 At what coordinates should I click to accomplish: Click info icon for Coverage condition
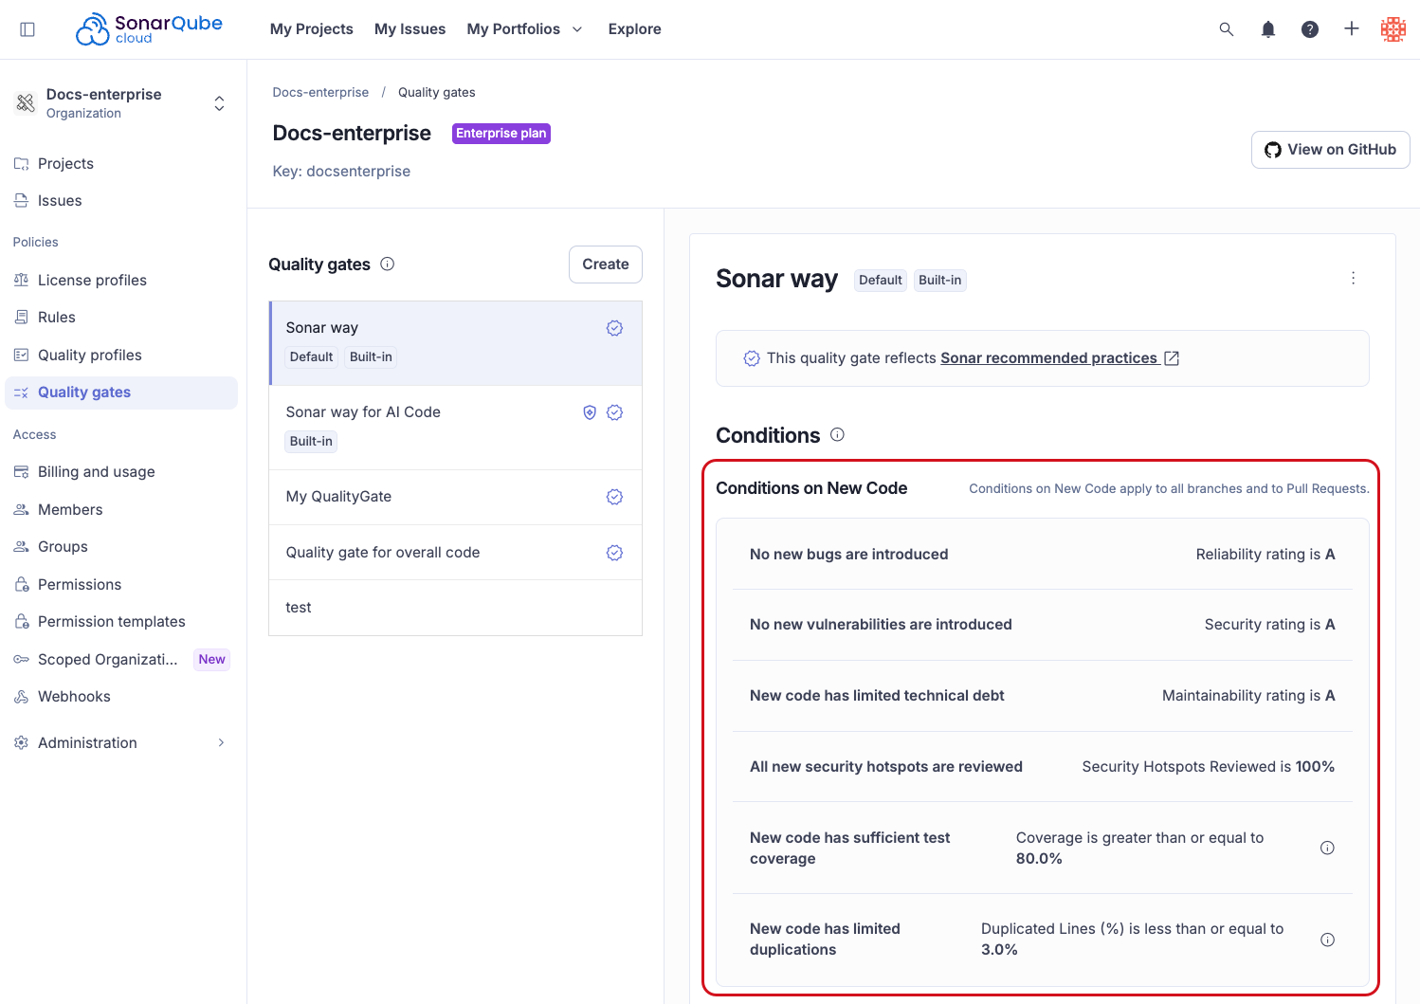[x=1327, y=848]
